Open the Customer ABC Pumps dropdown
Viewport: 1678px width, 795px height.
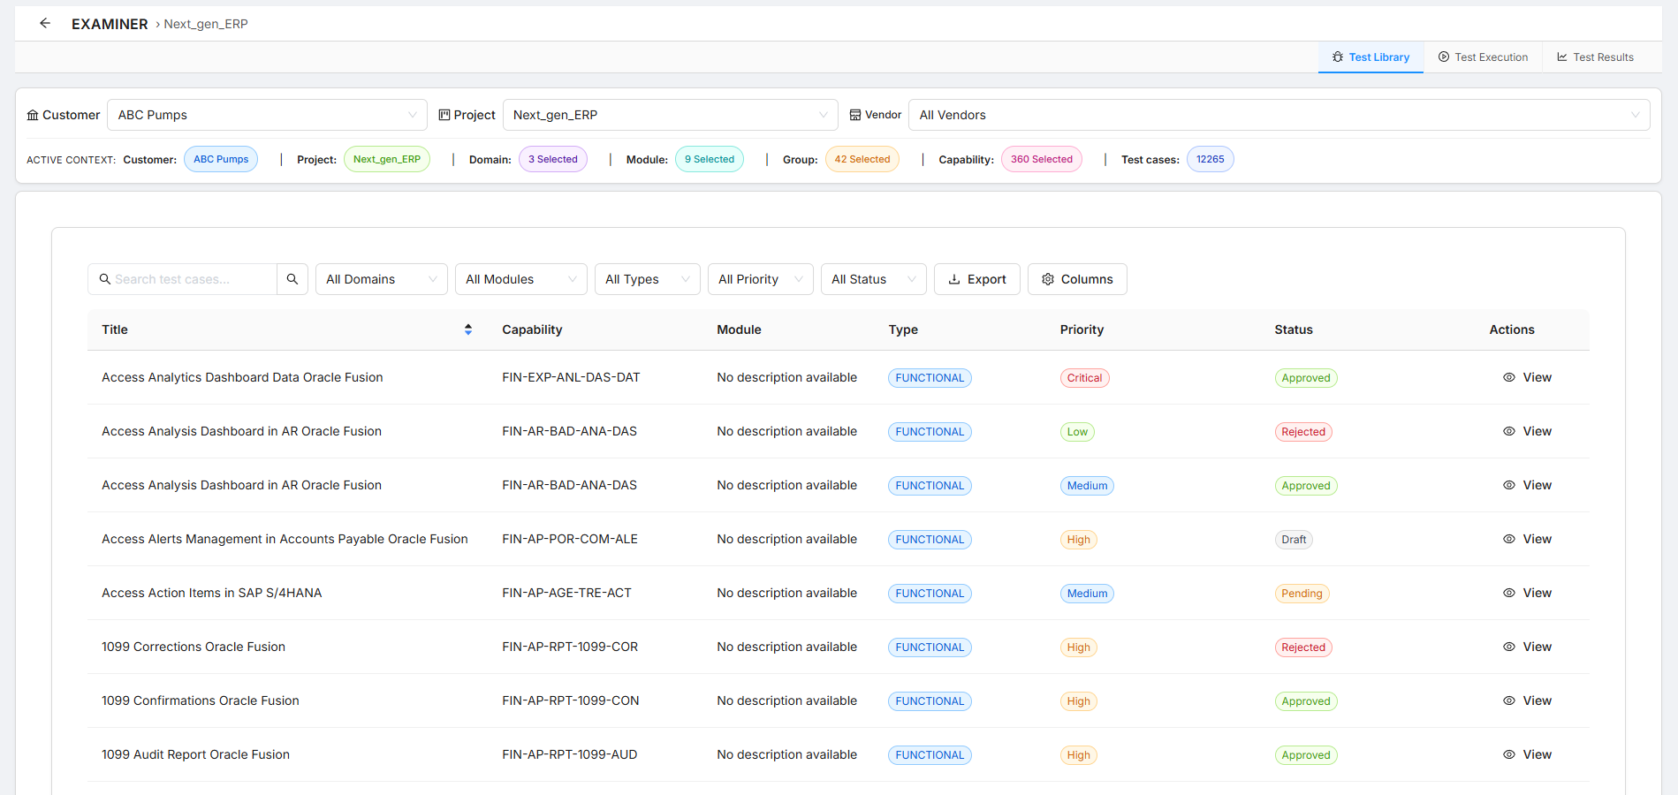click(x=266, y=115)
